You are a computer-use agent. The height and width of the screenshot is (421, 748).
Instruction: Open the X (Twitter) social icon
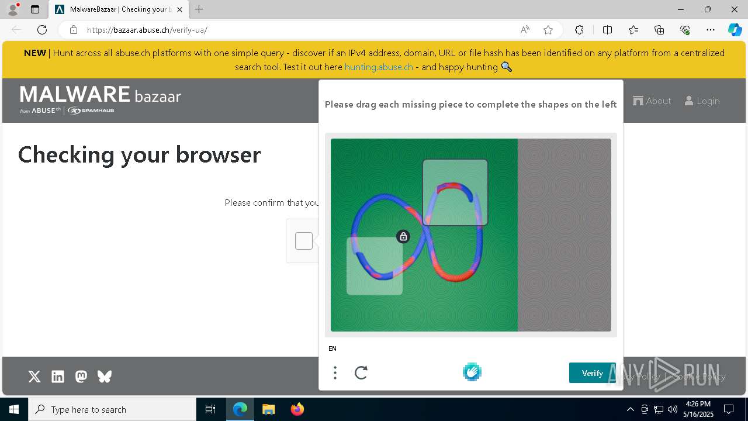34,377
